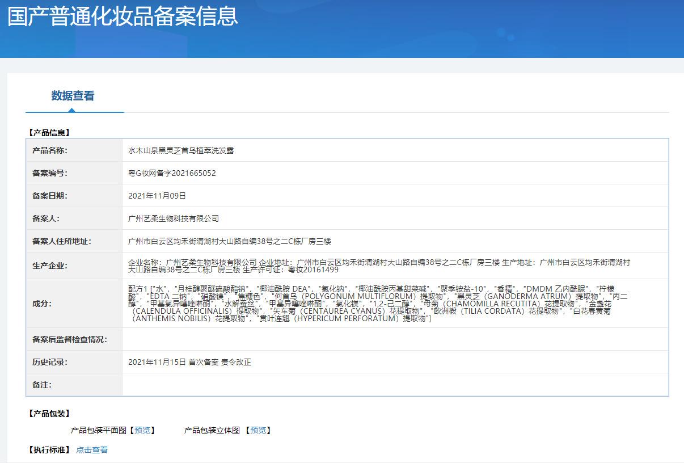Image resolution: width=684 pixels, height=463 pixels.
Task: Click the product name 水木山泉黑灵芝首乌植萃洗发露
Action: coord(181,150)
